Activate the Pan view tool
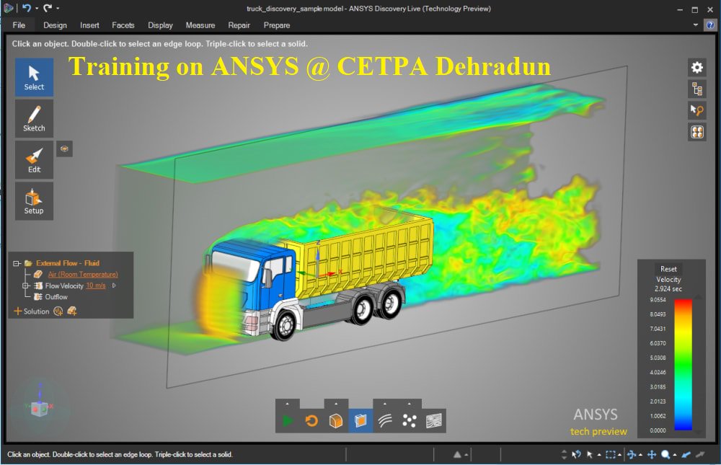This screenshot has height=465, width=721. coord(652,455)
